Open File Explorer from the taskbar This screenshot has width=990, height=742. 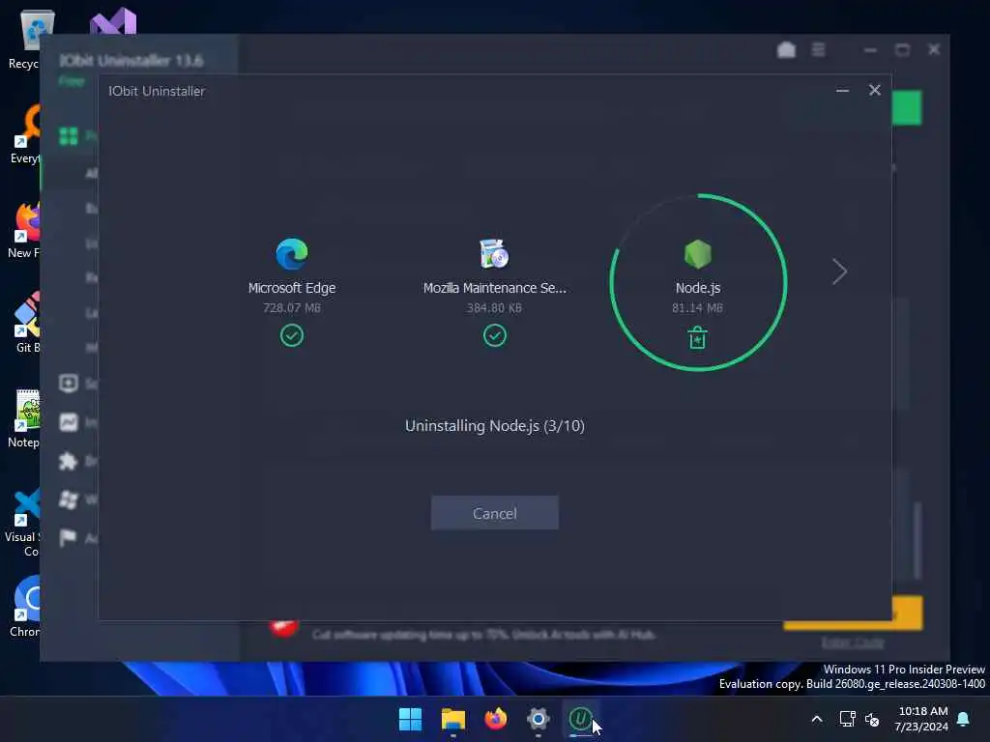[x=452, y=719]
